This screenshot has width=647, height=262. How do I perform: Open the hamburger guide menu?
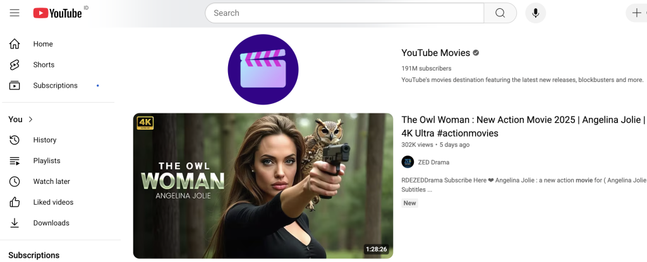point(15,13)
